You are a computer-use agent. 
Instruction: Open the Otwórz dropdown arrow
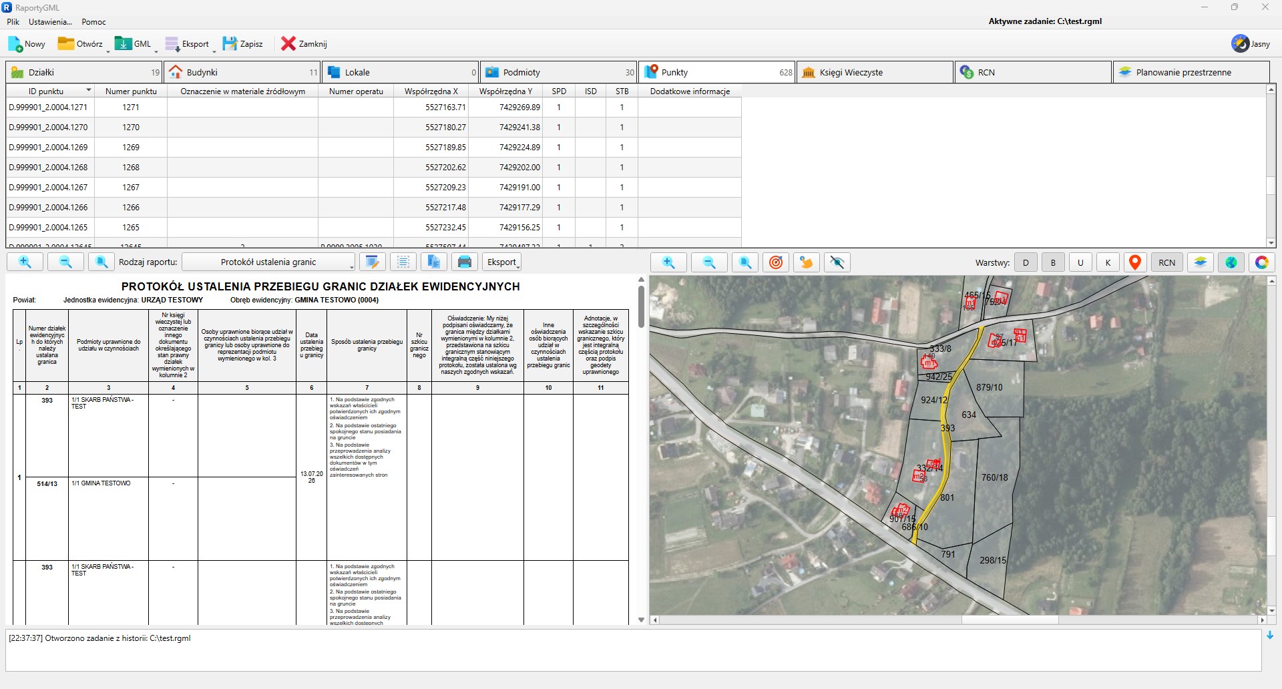pyautogui.click(x=108, y=51)
